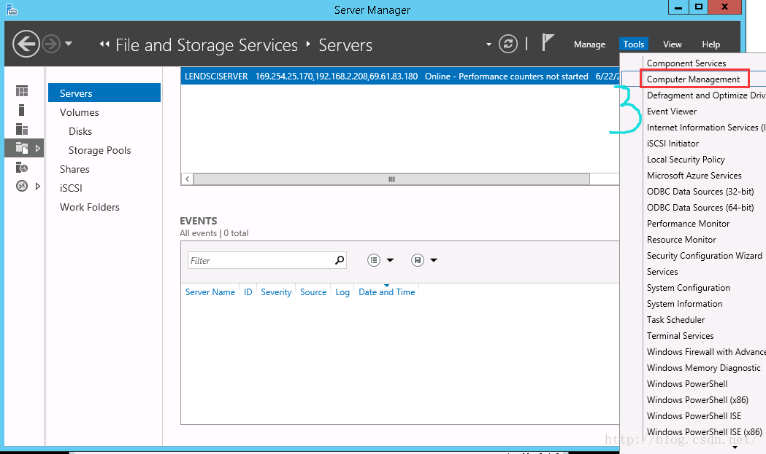
Task: Open the Help menu
Action: click(x=711, y=44)
